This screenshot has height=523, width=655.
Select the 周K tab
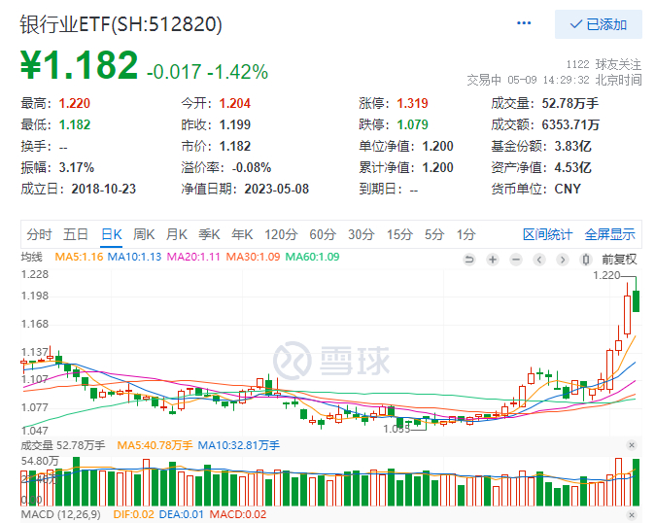pyautogui.click(x=144, y=234)
